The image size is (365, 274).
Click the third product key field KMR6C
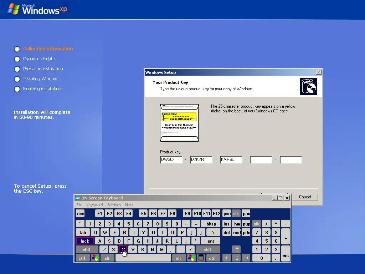pyautogui.click(x=231, y=160)
